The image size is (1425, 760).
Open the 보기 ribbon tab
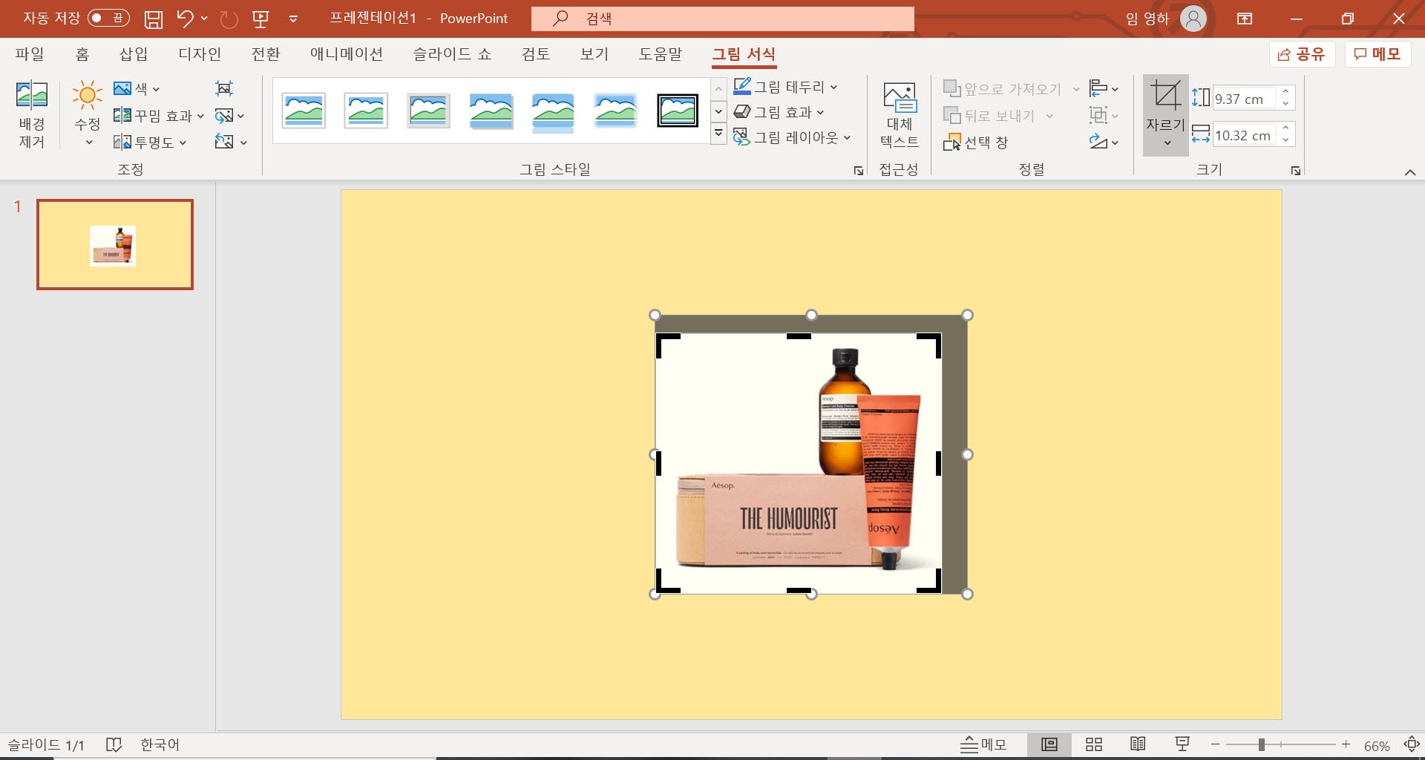click(594, 54)
